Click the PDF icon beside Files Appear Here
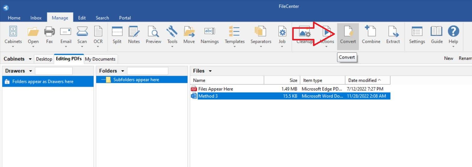 [194, 89]
